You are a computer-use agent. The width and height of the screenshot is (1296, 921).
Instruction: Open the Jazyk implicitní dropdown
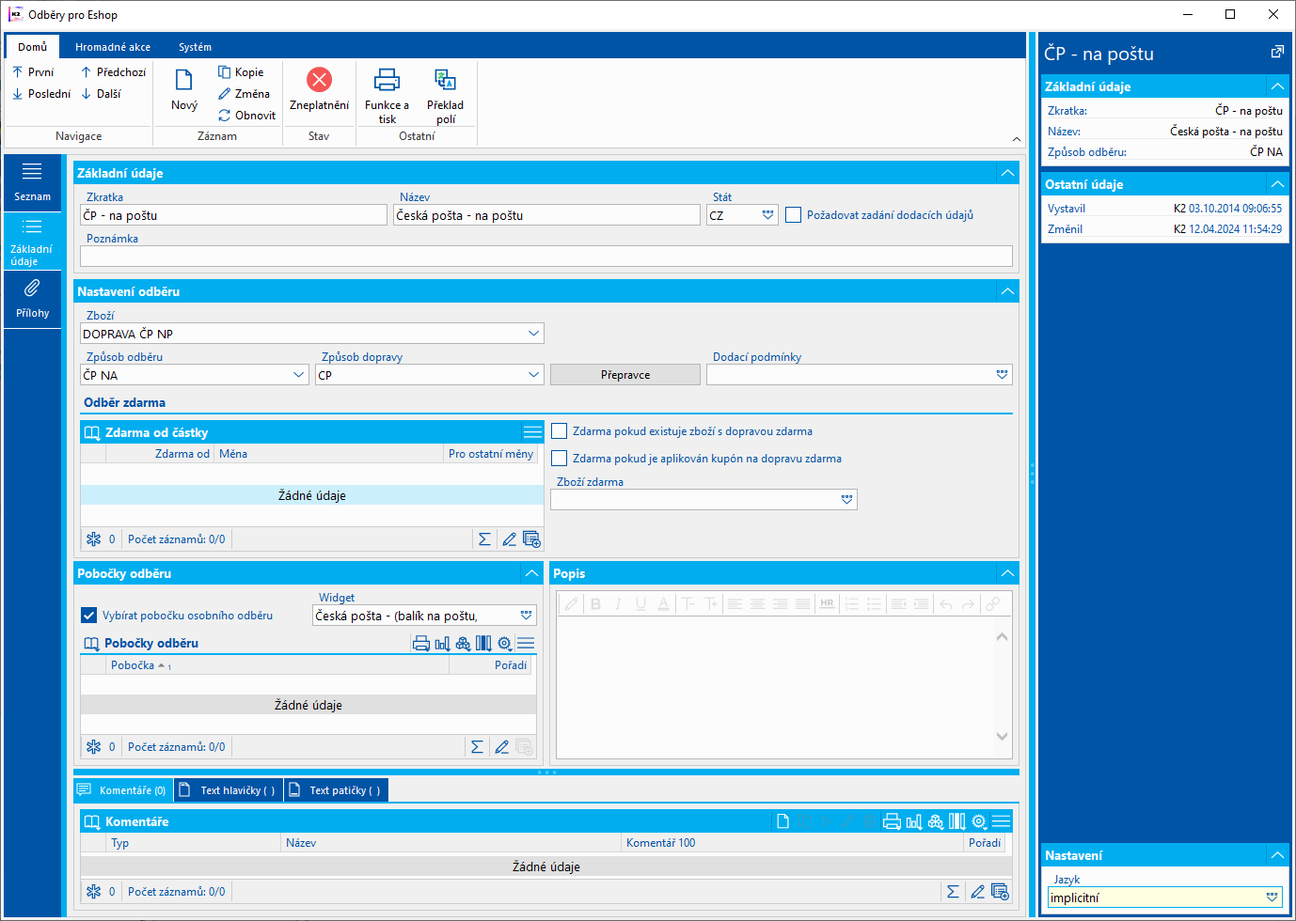[1272, 898]
